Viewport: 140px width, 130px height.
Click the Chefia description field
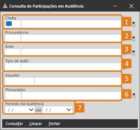[71, 24]
